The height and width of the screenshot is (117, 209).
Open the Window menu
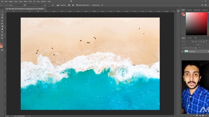point(43,1)
